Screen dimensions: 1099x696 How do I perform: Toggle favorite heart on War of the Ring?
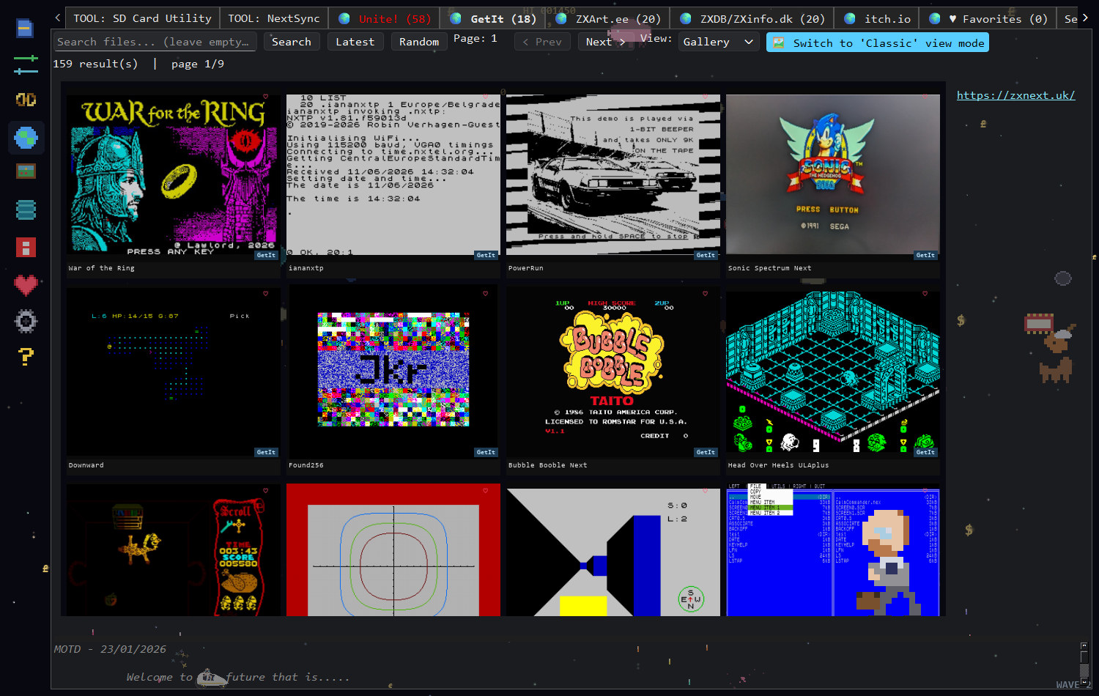coord(266,97)
